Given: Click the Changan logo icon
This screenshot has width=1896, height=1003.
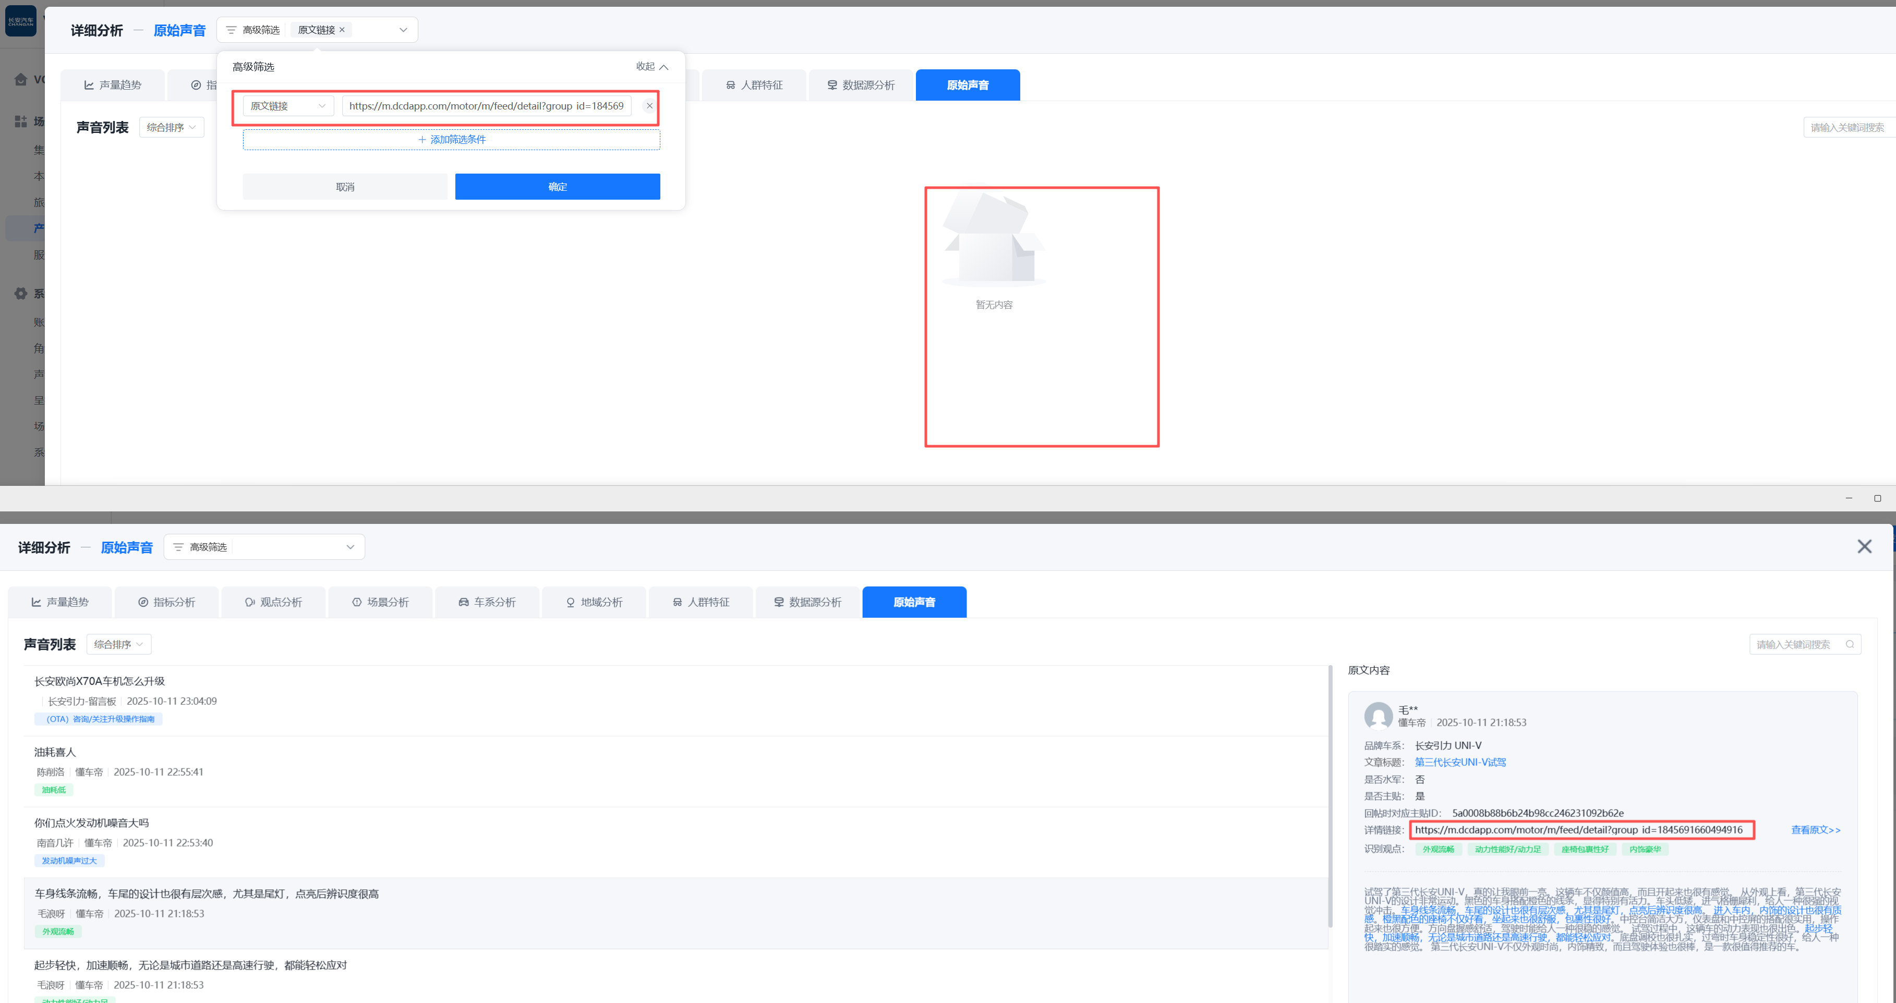Looking at the screenshot, I should pos(21,21).
